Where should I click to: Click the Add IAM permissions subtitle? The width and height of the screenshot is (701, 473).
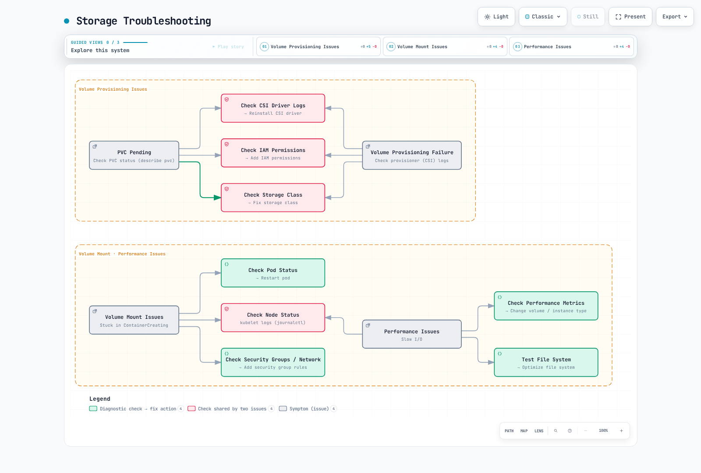(x=273, y=158)
